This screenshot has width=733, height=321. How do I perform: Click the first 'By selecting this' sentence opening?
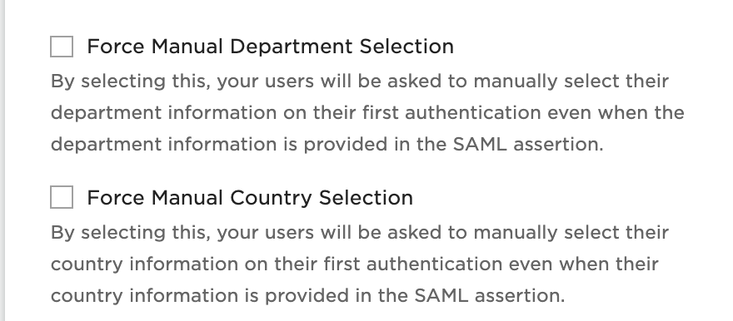tap(131, 81)
